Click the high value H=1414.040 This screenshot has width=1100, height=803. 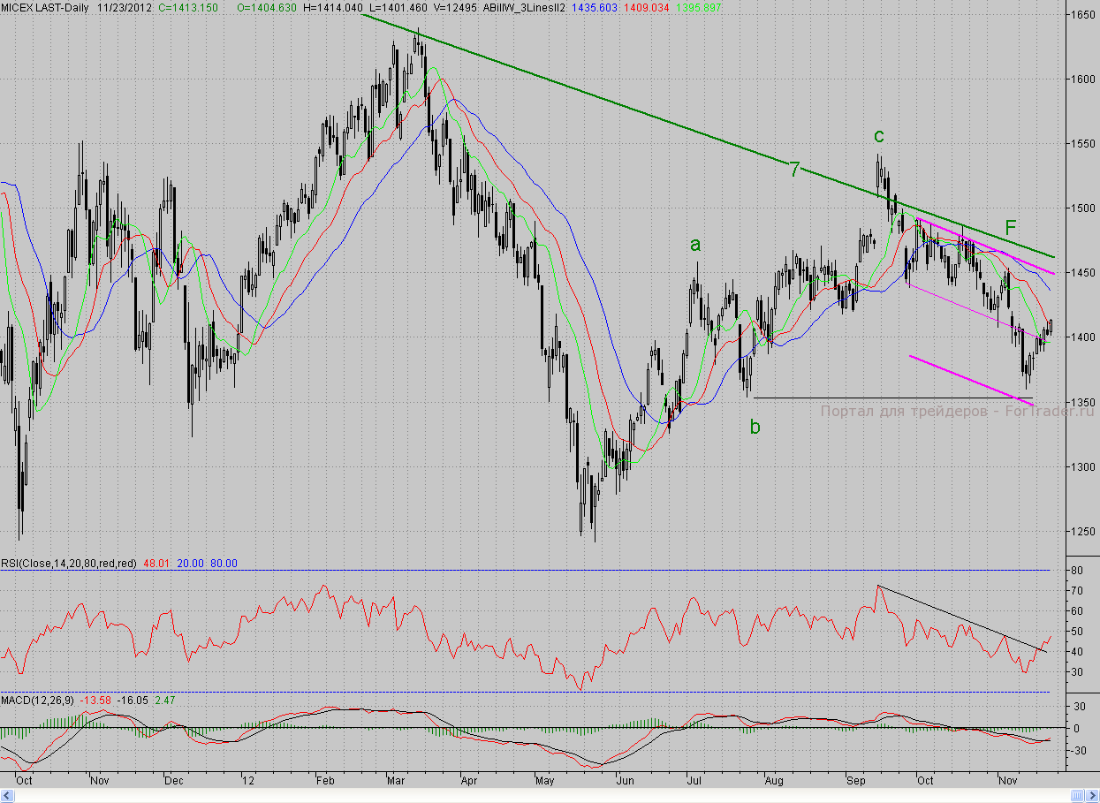332,6
